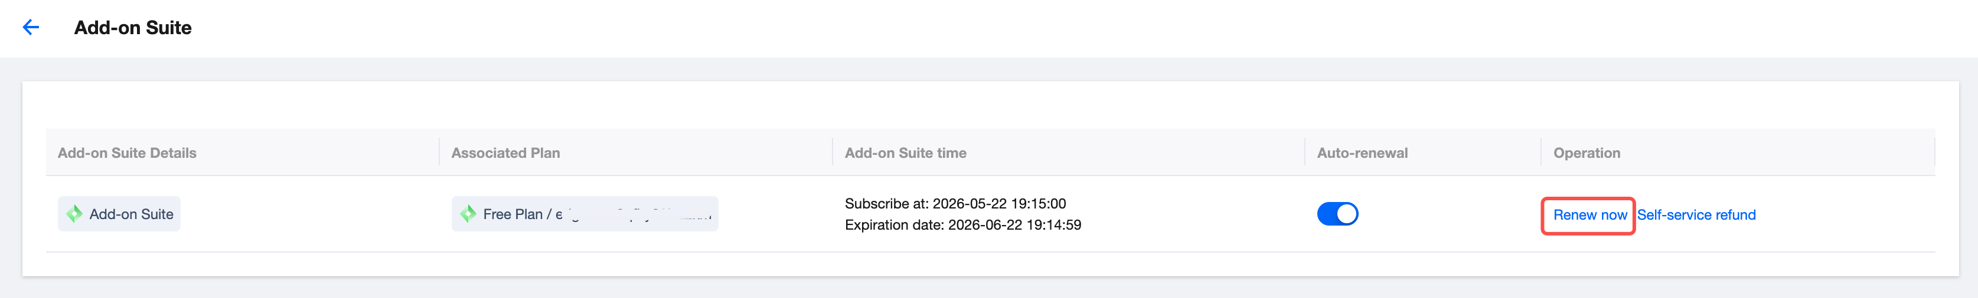Select the Add-on Suite Details column header
The height and width of the screenshot is (298, 1978).
click(x=127, y=153)
